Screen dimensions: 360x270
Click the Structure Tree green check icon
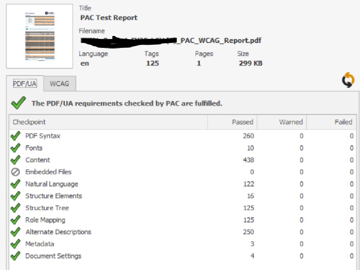[15, 208]
